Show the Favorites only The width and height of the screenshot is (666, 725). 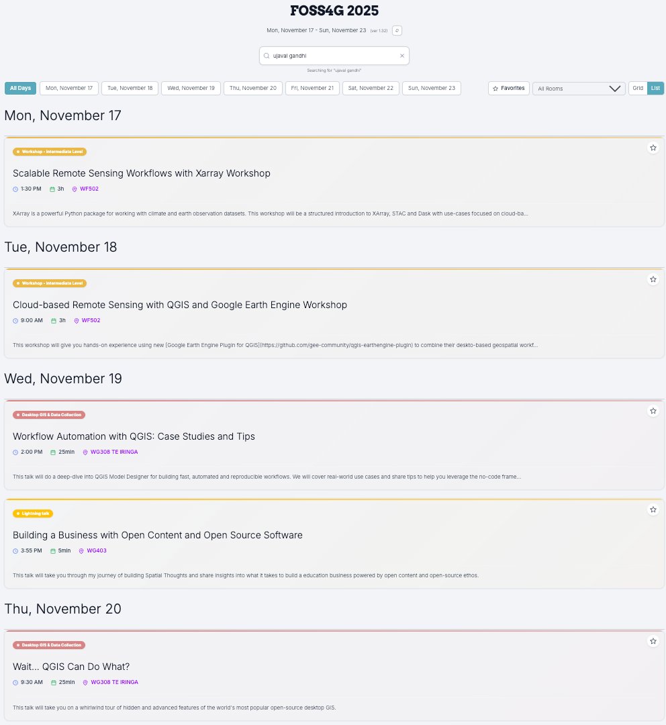[509, 89]
